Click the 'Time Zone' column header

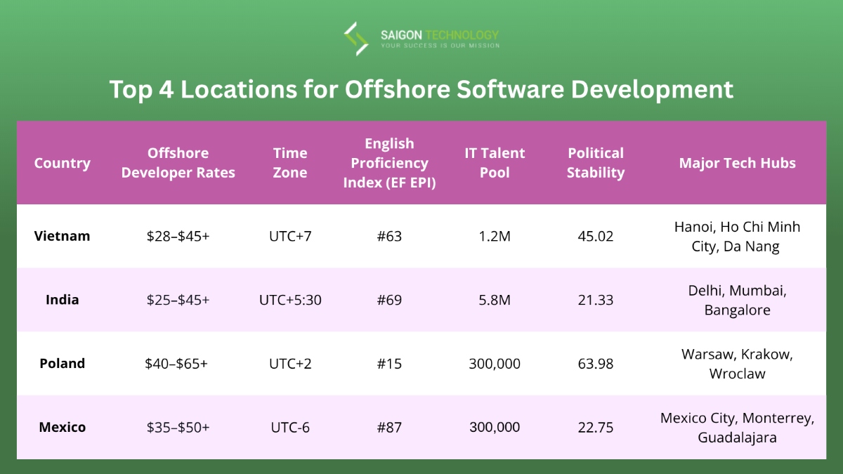[x=290, y=163]
